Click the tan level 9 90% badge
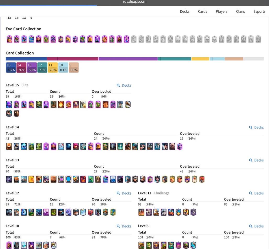Image resolution: width=269 pixels, height=249 pixels. click(x=74, y=68)
